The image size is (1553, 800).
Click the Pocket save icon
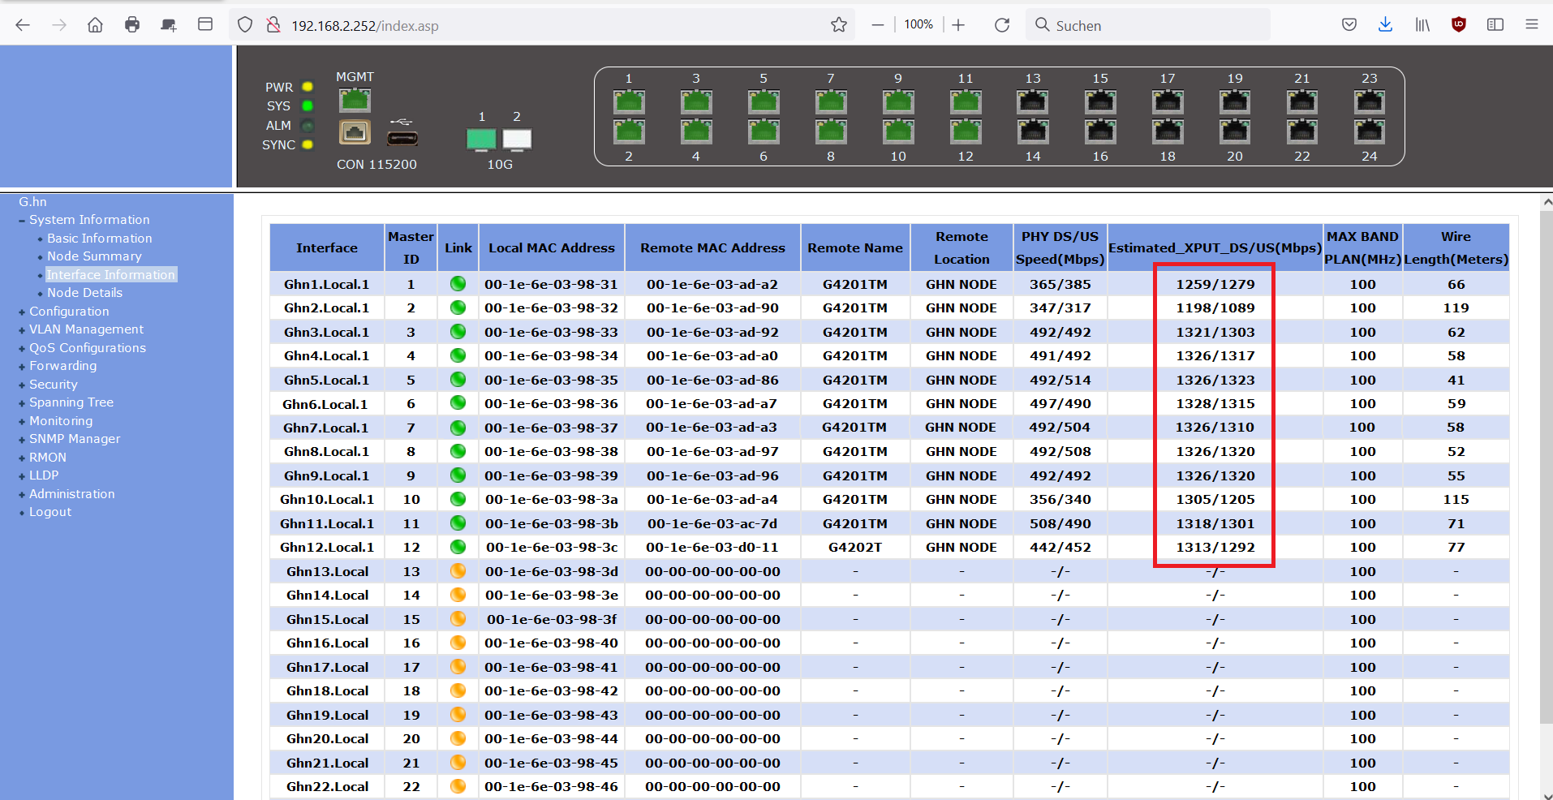point(1349,25)
